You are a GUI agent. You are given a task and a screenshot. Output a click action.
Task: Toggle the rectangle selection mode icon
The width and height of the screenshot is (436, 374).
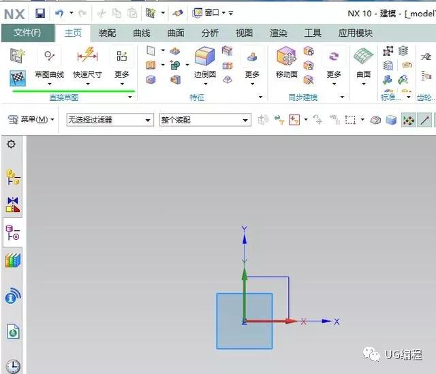click(350, 120)
